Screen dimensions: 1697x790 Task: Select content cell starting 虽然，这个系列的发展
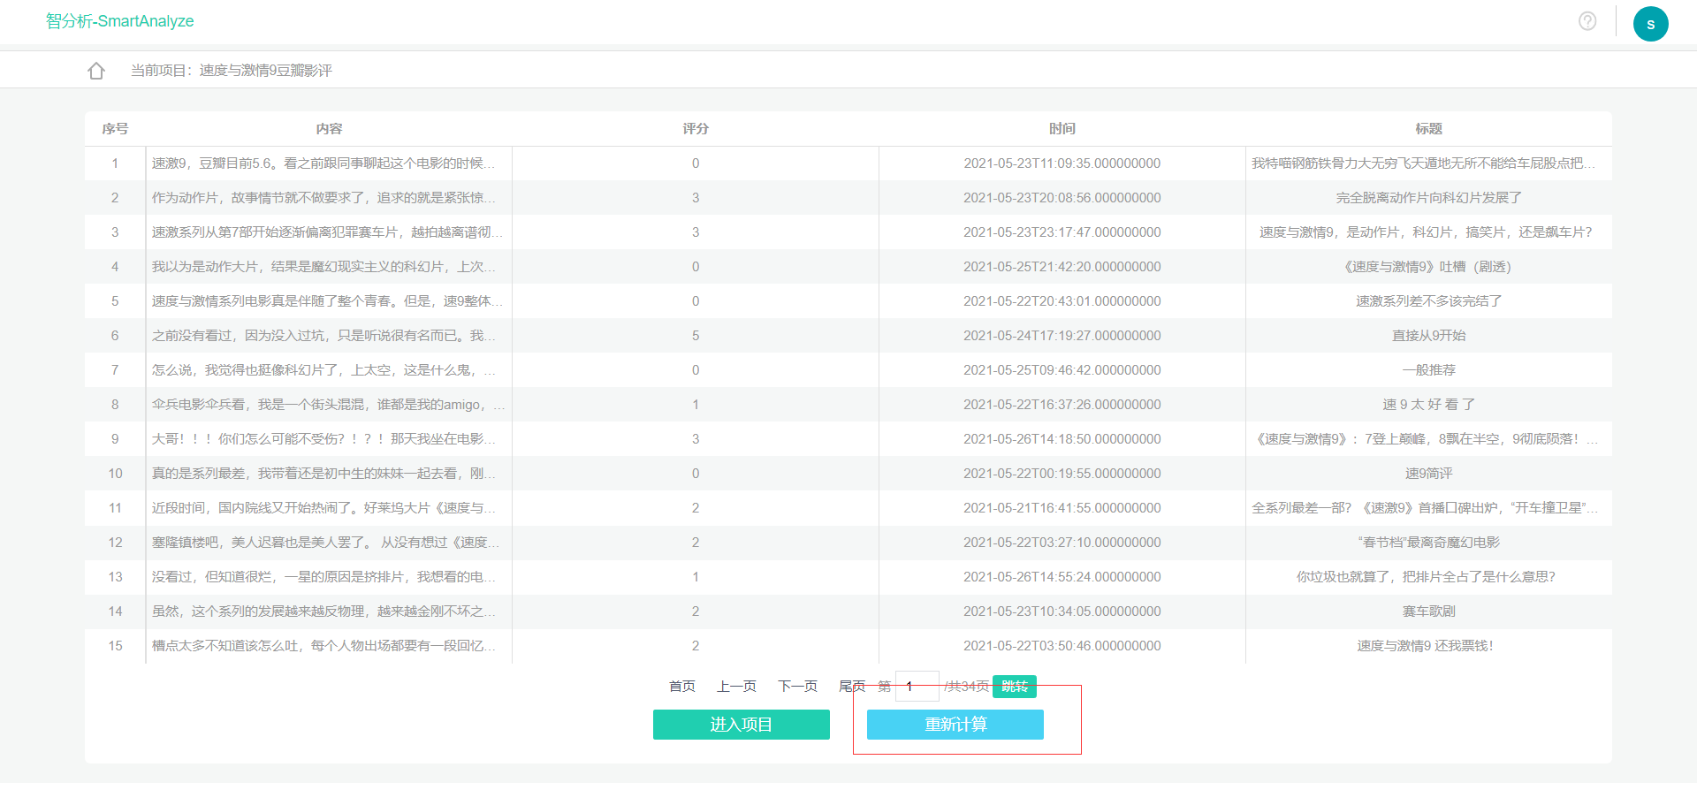(x=329, y=611)
